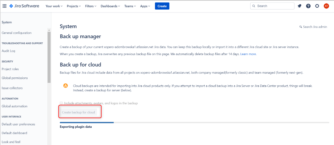
Task: Expand the Projects menu
Action: coord(74,6)
